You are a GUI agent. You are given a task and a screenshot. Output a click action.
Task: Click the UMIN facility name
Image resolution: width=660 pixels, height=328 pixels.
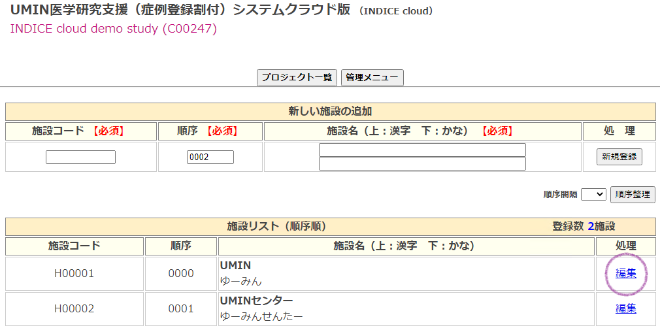click(x=235, y=266)
